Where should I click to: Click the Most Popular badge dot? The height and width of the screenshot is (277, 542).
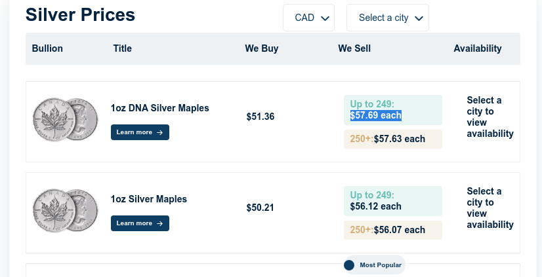(x=349, y=265)
